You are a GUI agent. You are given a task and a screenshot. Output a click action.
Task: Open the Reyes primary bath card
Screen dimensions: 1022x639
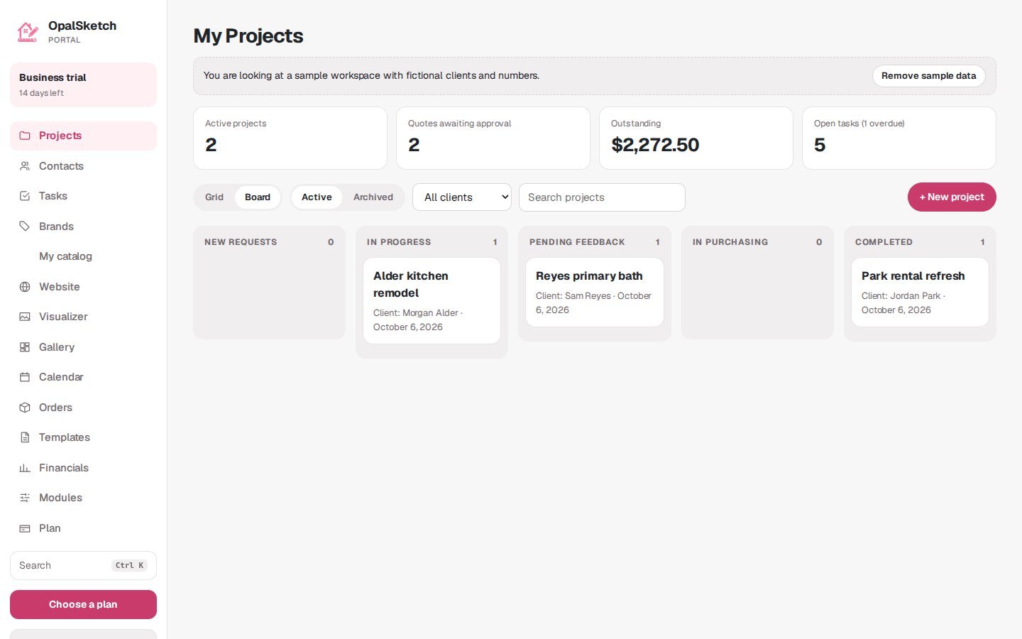pos(595,293)
